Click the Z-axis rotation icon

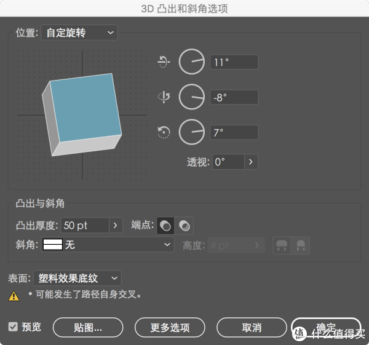click(164, 132)
